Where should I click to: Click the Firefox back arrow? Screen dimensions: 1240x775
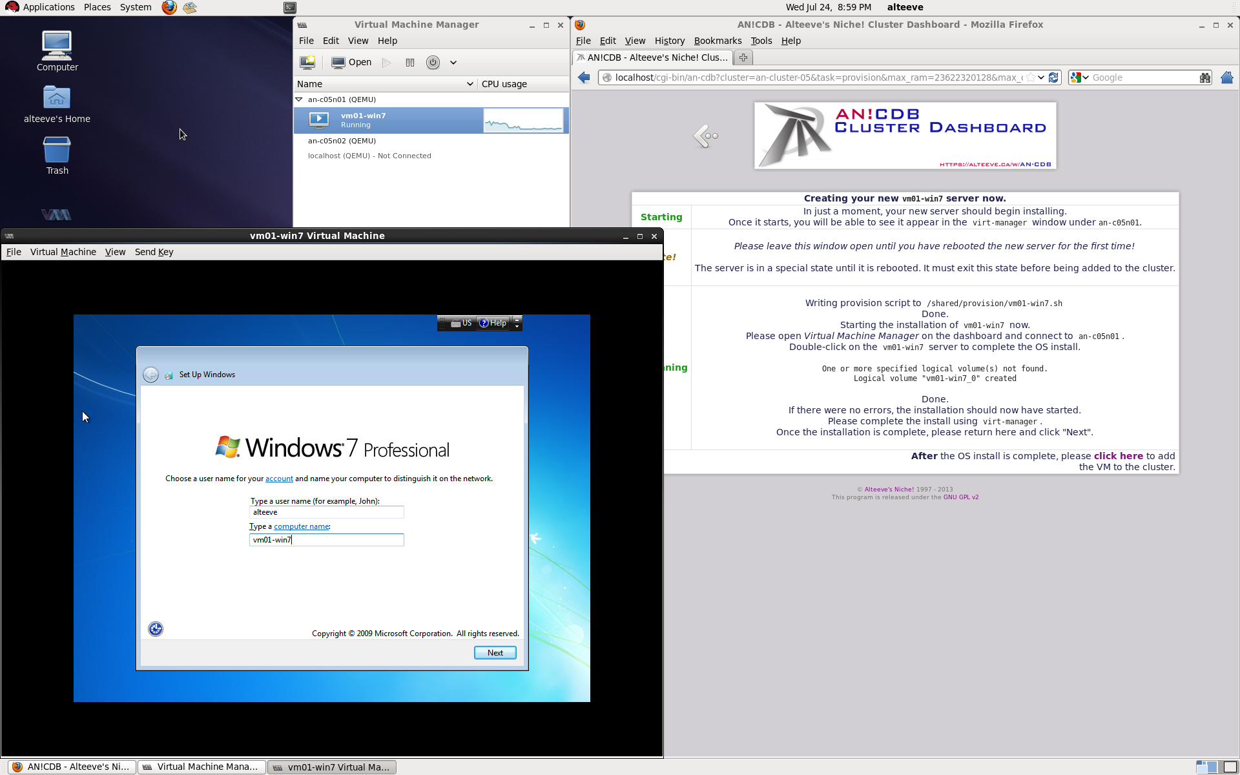coord(584,77)
